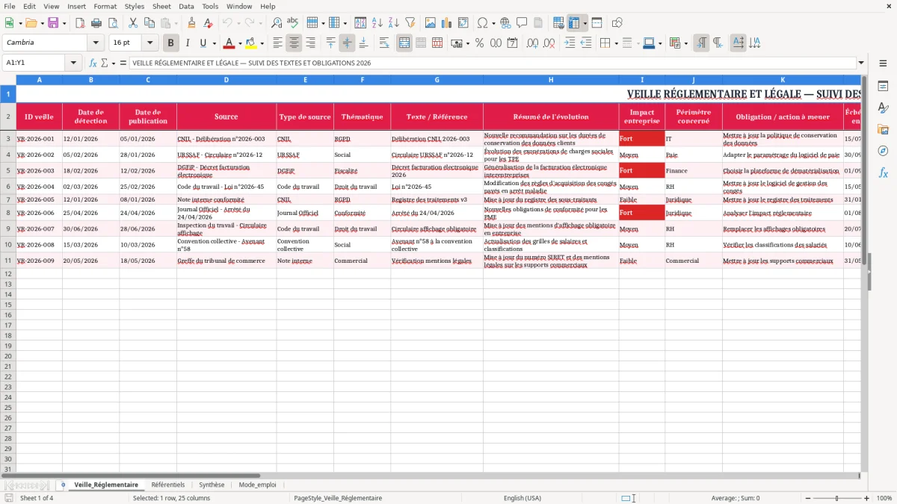Clear direct formatting
This screenshot has width=897, height=504.
click(x=209, y=23)
